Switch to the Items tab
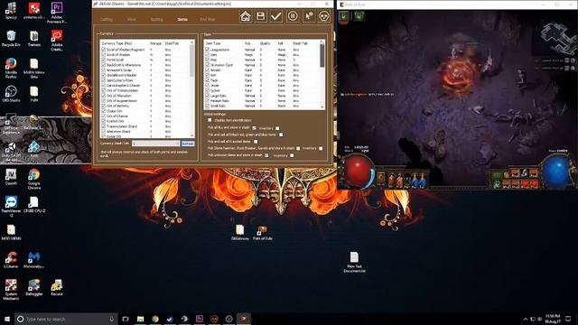The width and height of the screenshot is (578, 325). [182, 19]
